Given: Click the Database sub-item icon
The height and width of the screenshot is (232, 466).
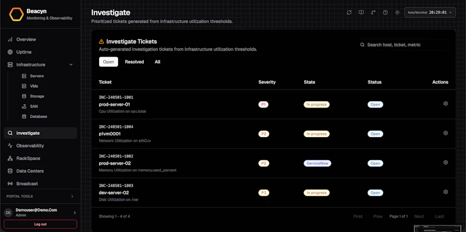Looking at the screenshot, I should (x=24, y=116).
